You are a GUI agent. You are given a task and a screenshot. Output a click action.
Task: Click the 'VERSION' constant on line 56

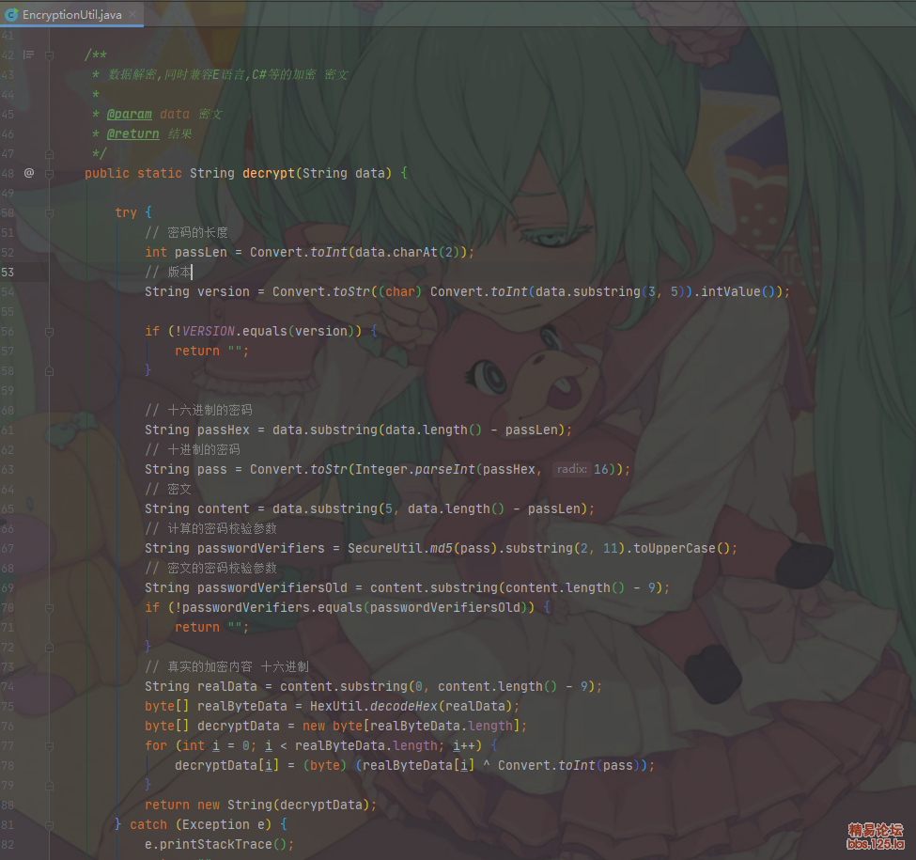click(x=209, y=331)
